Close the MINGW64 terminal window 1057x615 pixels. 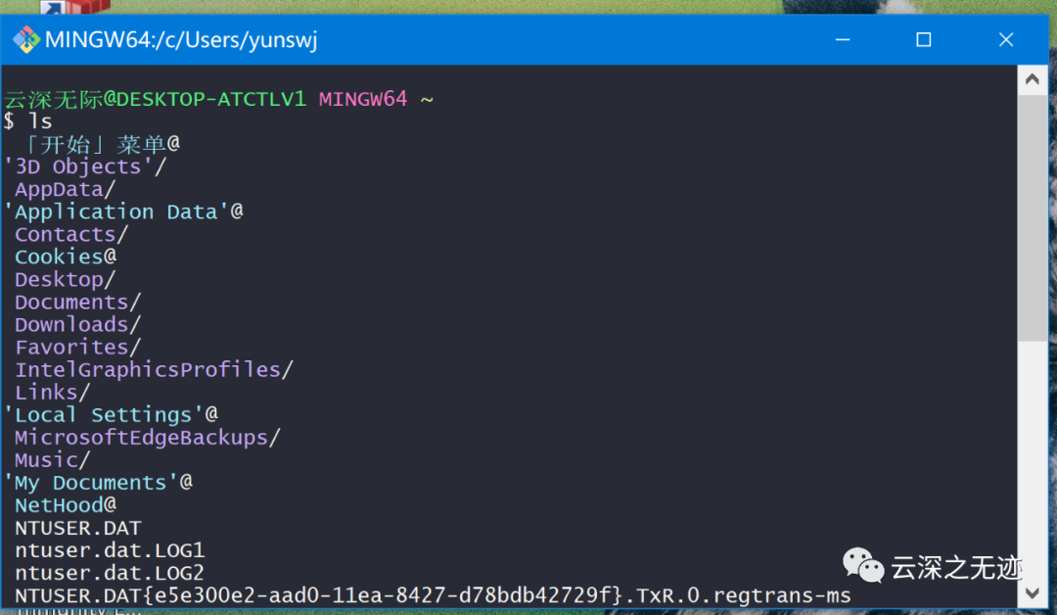click(1006, 40)
